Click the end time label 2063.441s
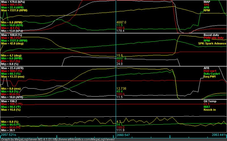 pos(219,135)
